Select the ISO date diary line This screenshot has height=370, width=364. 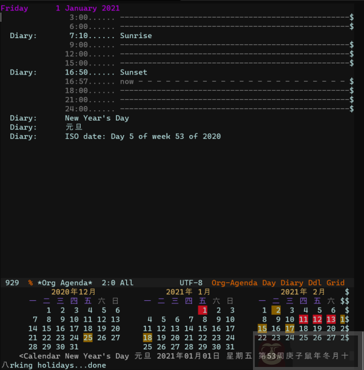143,136
